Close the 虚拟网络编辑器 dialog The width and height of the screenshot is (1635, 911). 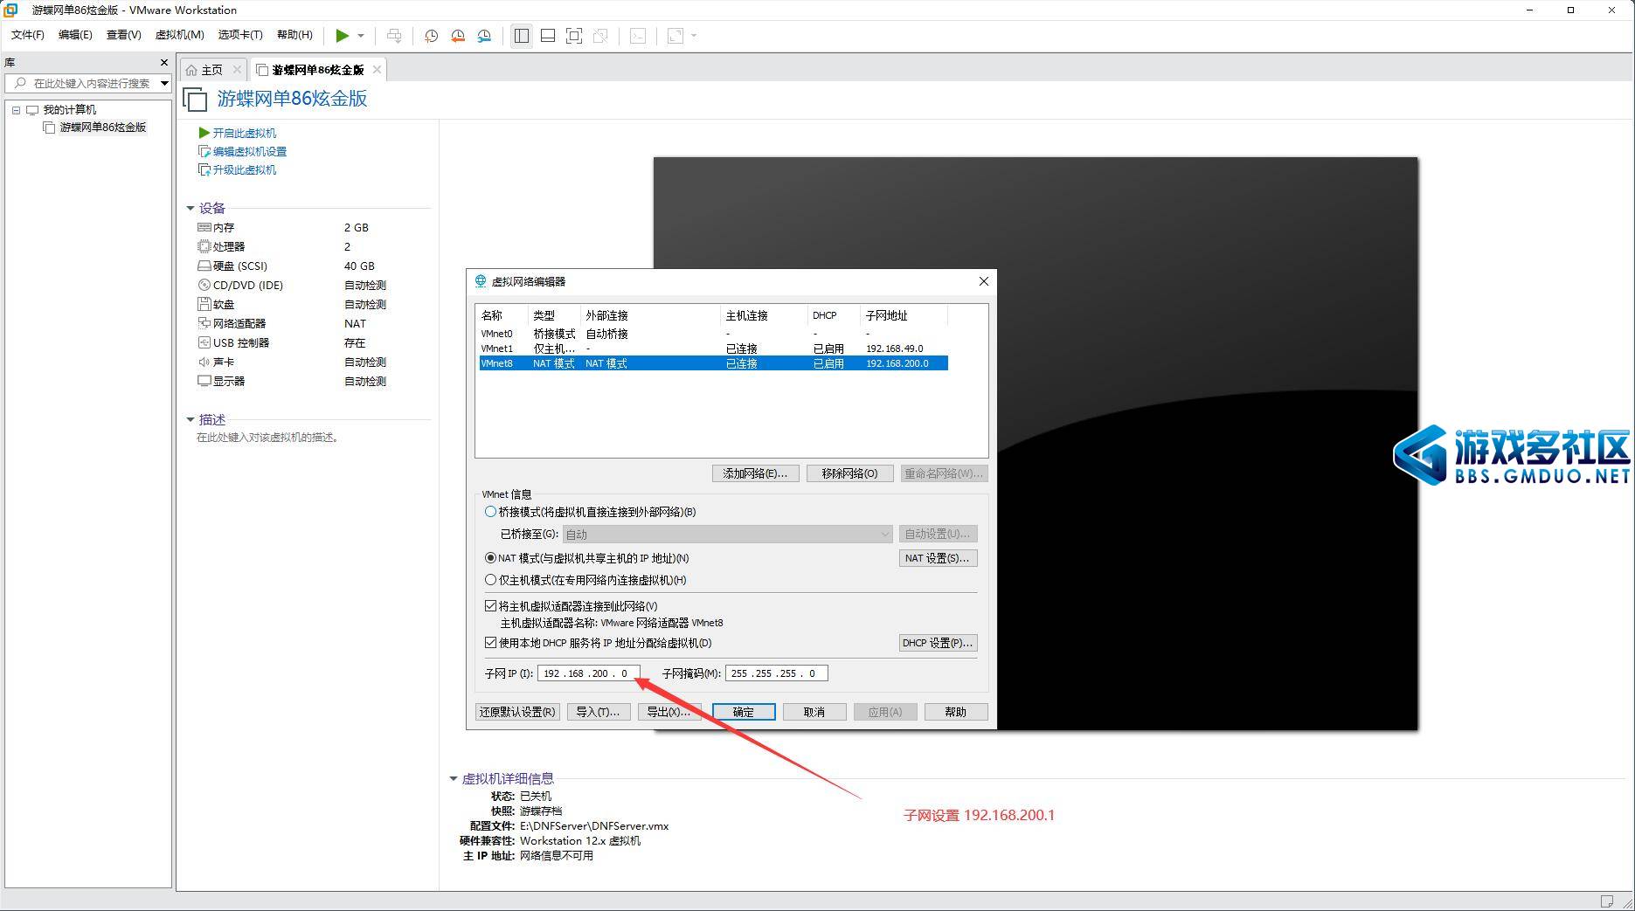(983, 281)
